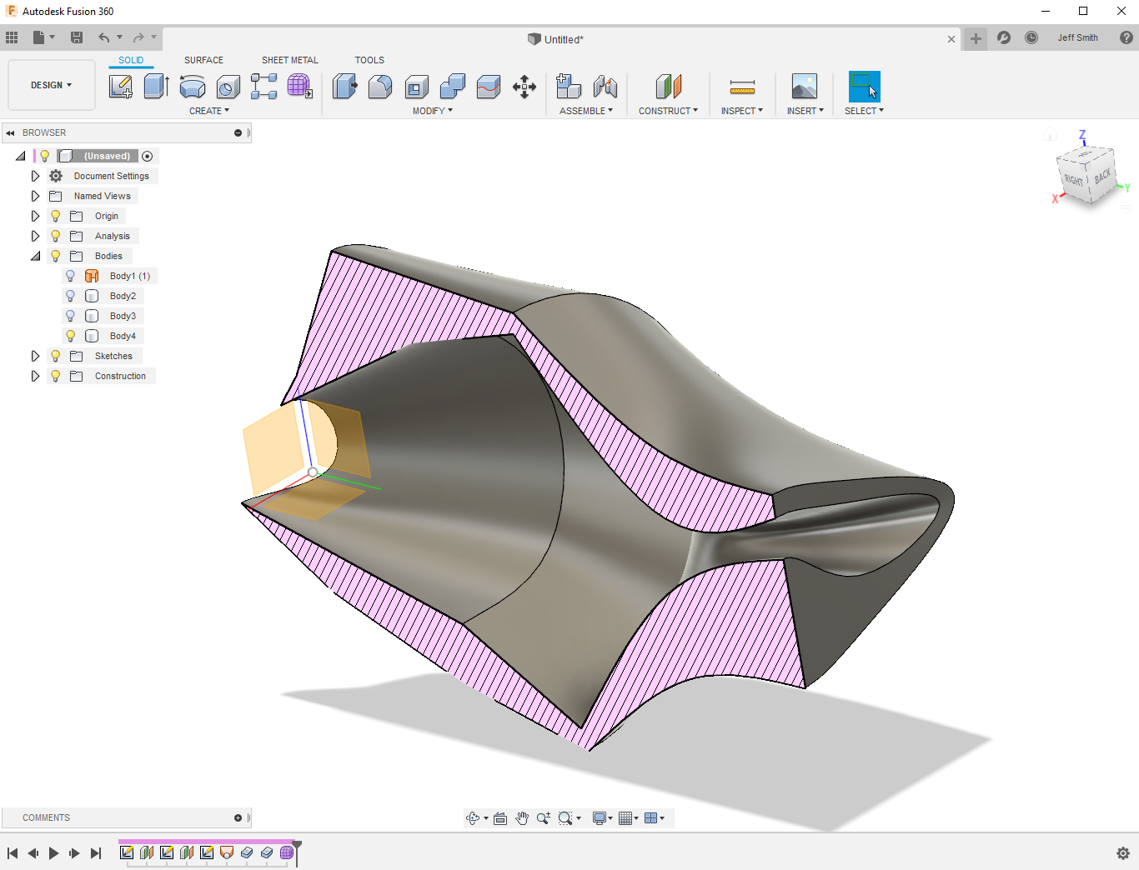This screenshot has height=870, width=1139.
Task: Select the Revolve tool in the toolbar
Action: click(192, 87)
